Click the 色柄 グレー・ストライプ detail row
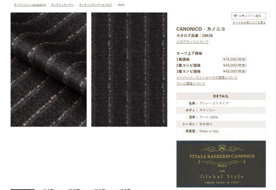The width and height of the screenshot is (276, 190). [221, 103]
